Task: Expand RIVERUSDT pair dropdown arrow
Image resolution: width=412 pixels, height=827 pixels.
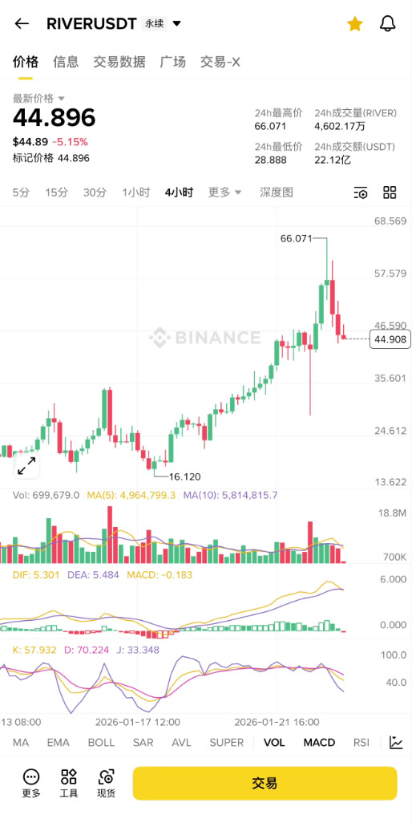Action: (177, 23)
